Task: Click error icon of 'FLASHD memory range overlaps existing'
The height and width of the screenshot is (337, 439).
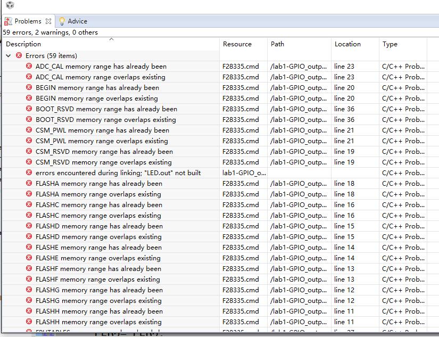Action: pyautogui.click(x=29, y=236)
